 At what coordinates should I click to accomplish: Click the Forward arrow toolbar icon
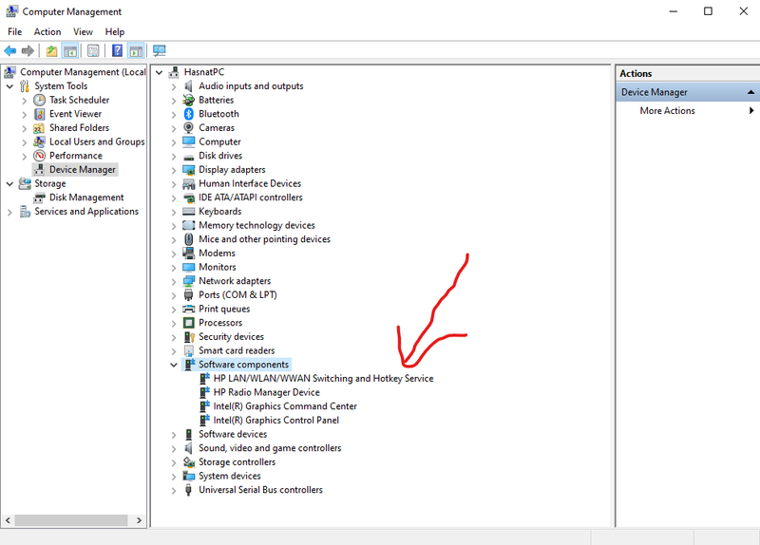click(x=28, y=50)
